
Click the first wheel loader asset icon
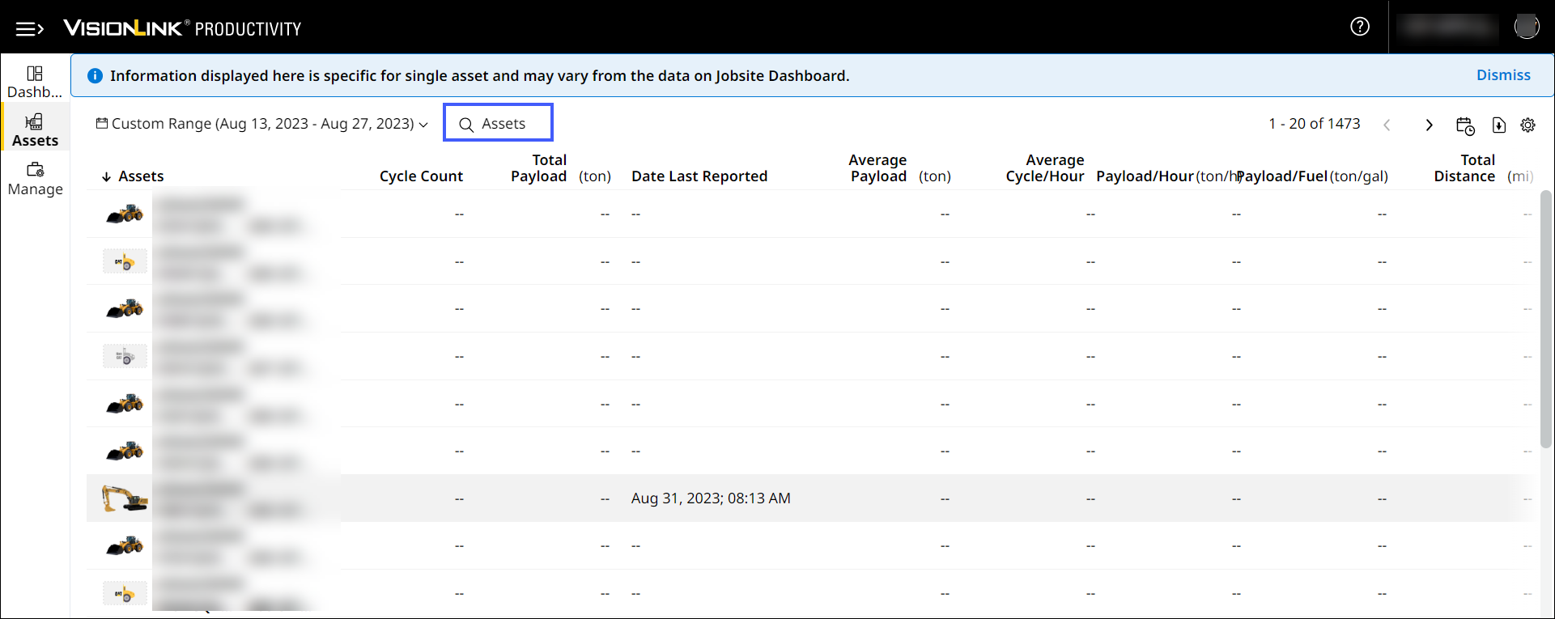click(x=125, y=214)
